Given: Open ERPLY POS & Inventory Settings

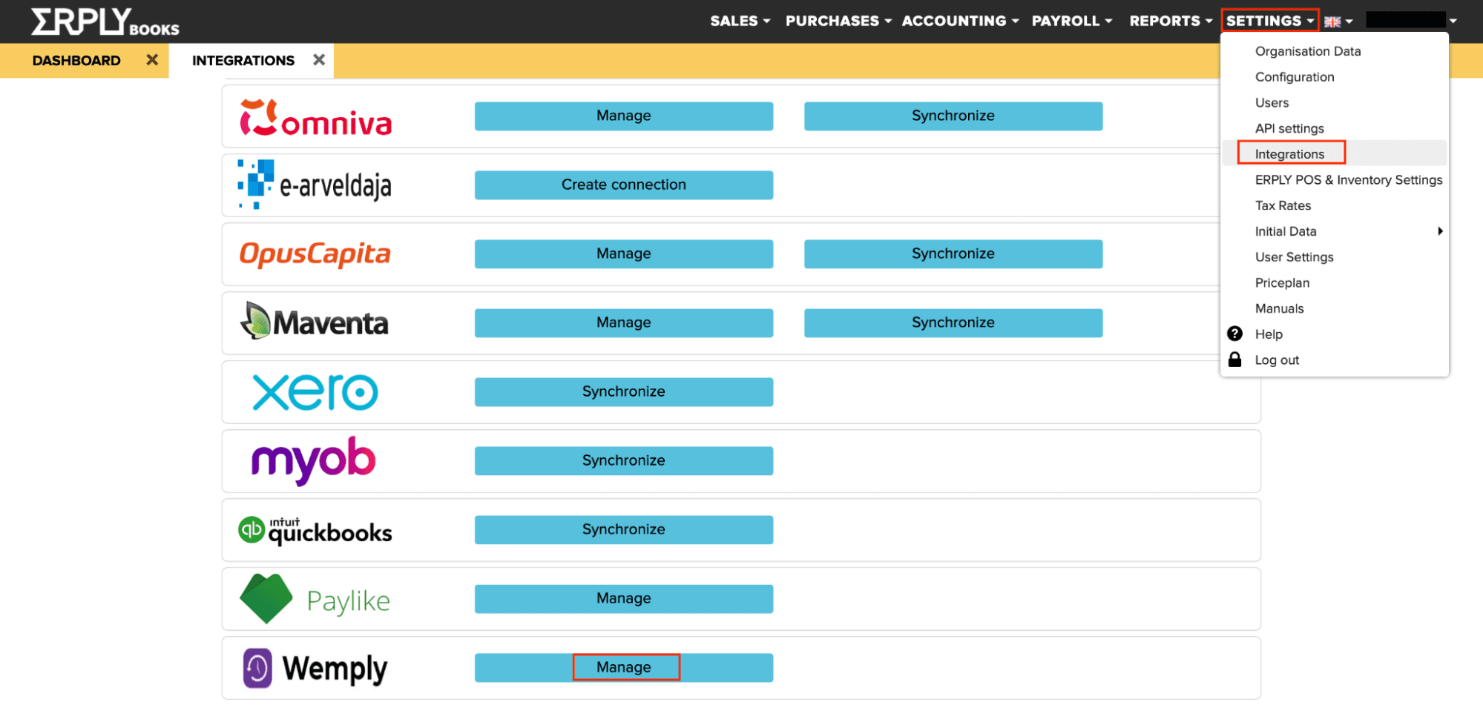Looking at the screenshot, I should click(x=1349, y=180).
